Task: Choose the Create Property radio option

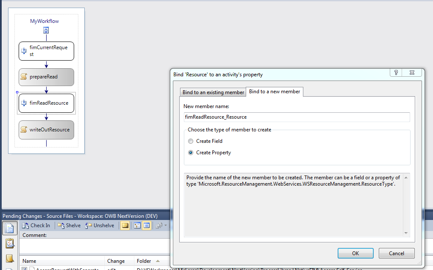Action: point(209,153)
